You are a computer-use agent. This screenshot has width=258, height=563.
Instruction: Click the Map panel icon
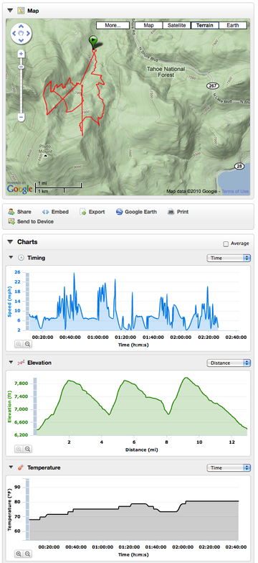pyautogui.click(x=21, y=10)
